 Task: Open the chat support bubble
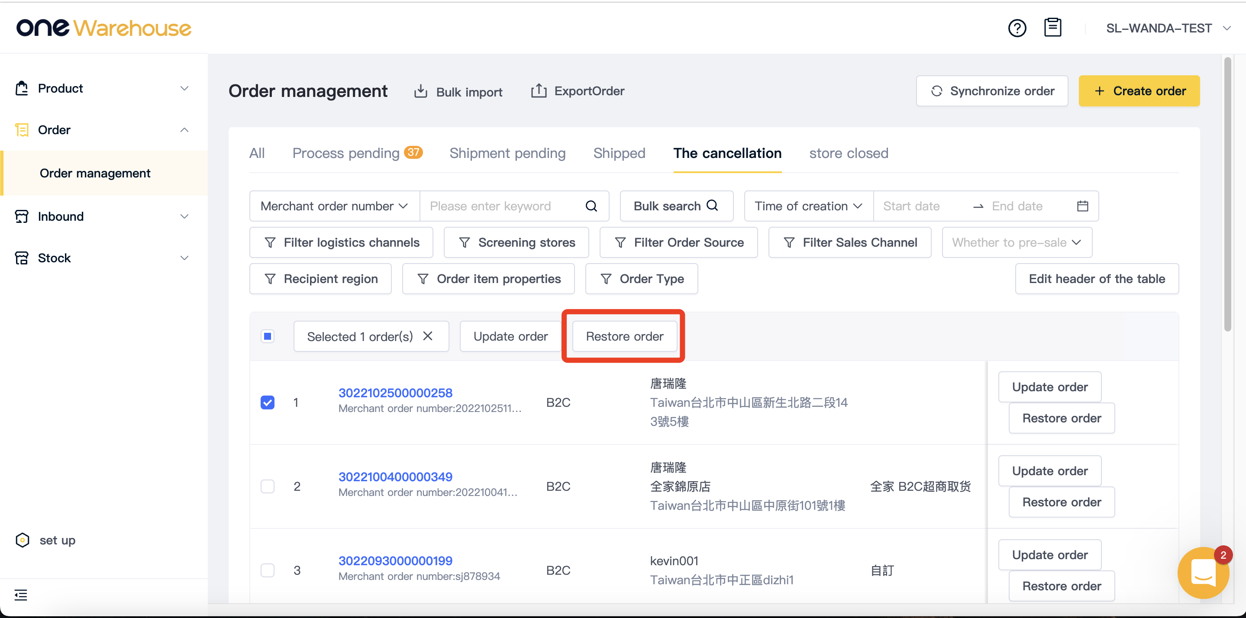coord(1203,573)
